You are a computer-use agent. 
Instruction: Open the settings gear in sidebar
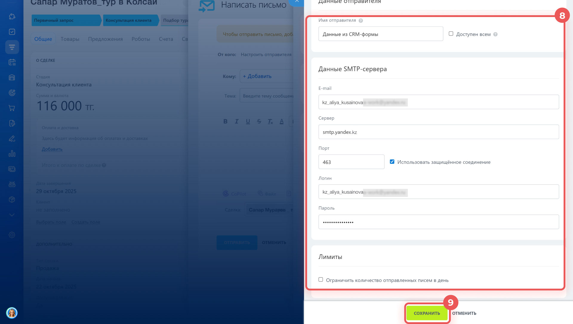12,235
